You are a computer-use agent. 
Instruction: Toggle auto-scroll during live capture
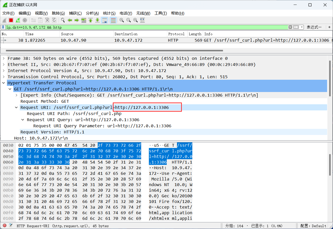(x=104, y=20)
